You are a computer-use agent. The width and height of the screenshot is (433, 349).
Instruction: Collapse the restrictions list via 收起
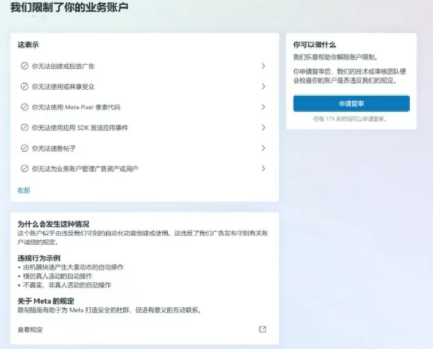[x=23, y=190]
